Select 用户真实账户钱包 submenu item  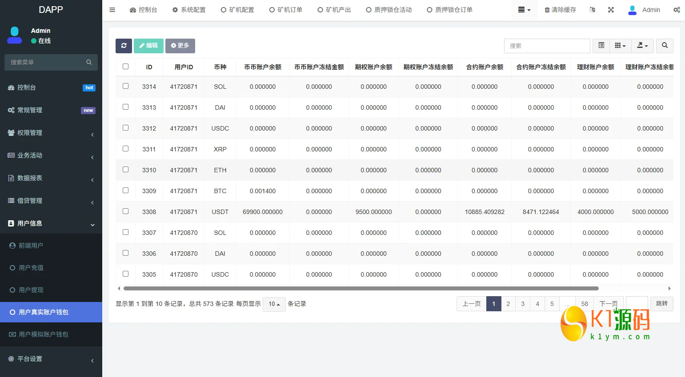point(51,312)
